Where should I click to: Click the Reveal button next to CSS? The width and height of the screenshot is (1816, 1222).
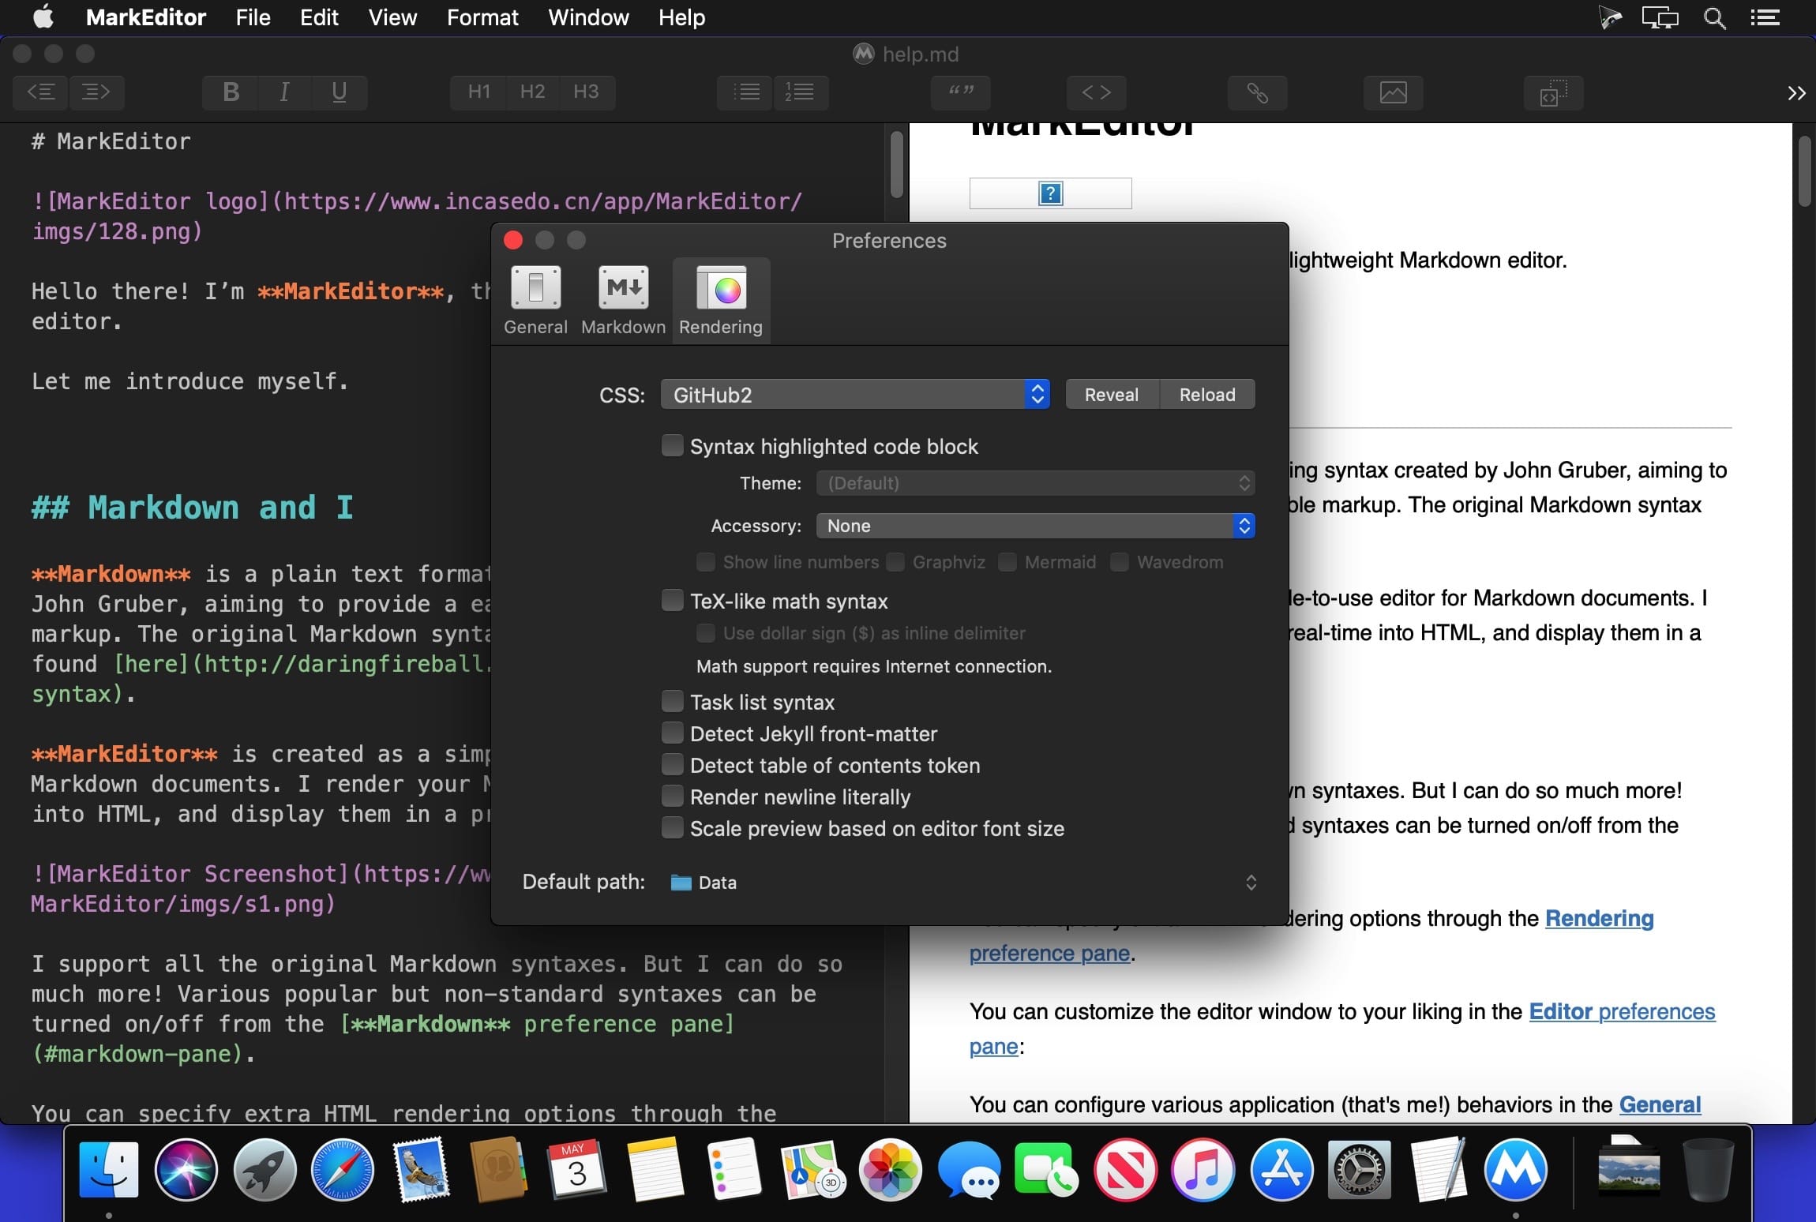pyautogui.click(x=1112, y=395)
